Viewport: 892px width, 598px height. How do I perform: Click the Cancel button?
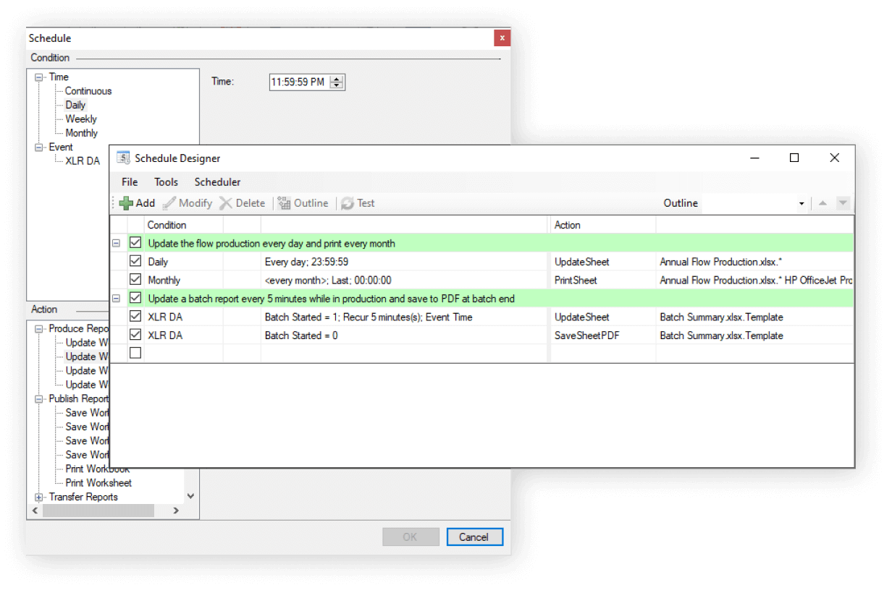pos(474,537)
